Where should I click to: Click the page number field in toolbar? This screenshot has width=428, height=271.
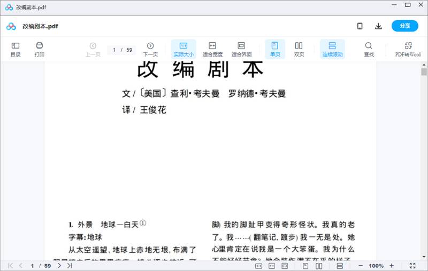[x=114, y=50]
